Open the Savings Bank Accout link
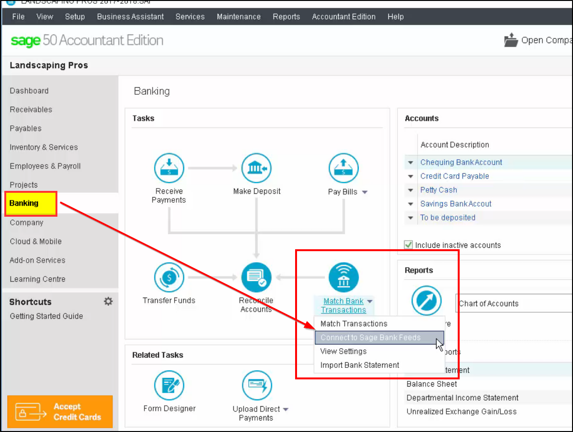 pyautogui.click(x=456, y=204)
